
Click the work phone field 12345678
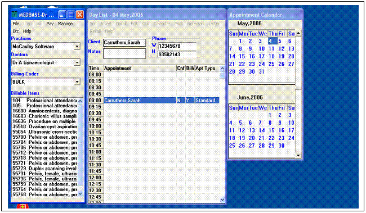pyautogui.click(x=177, y=46)
